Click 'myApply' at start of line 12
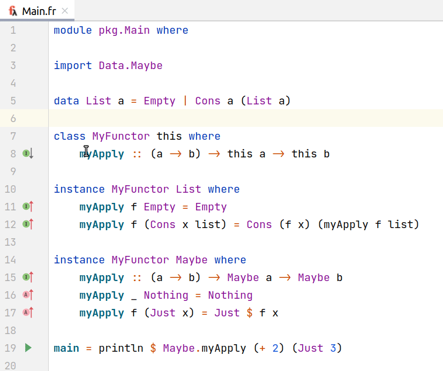 point(101,224)
